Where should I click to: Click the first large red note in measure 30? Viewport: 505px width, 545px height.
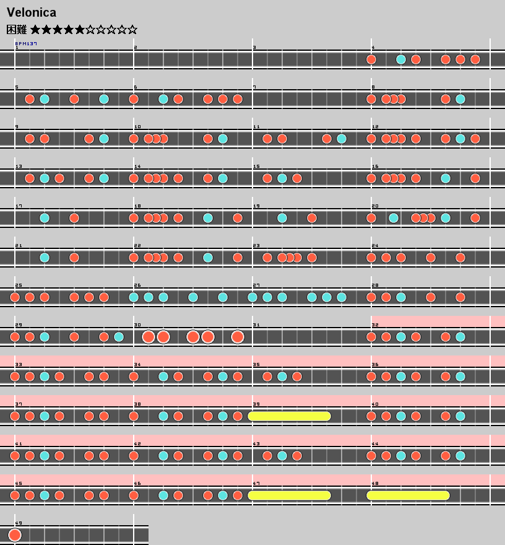click(x=149, y=337)
